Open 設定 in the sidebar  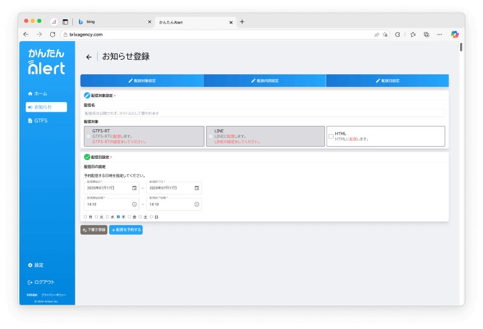click(x=36, y=265)
